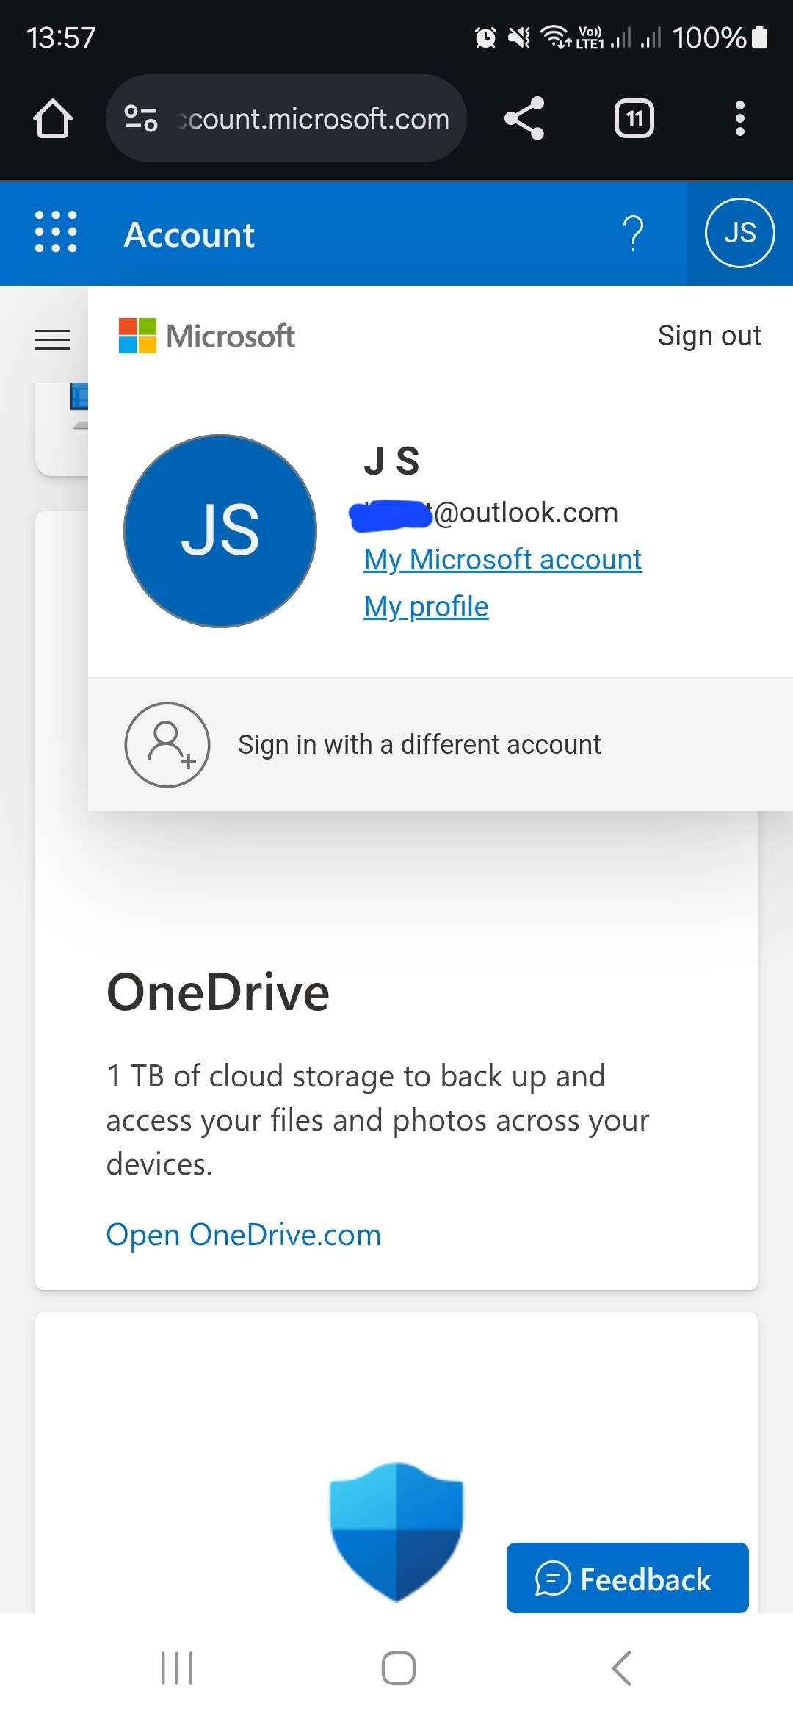The height and width of the screenshot is (1719, 793).
Task: Click the blue security shield icon
Action: point(396,1532)
